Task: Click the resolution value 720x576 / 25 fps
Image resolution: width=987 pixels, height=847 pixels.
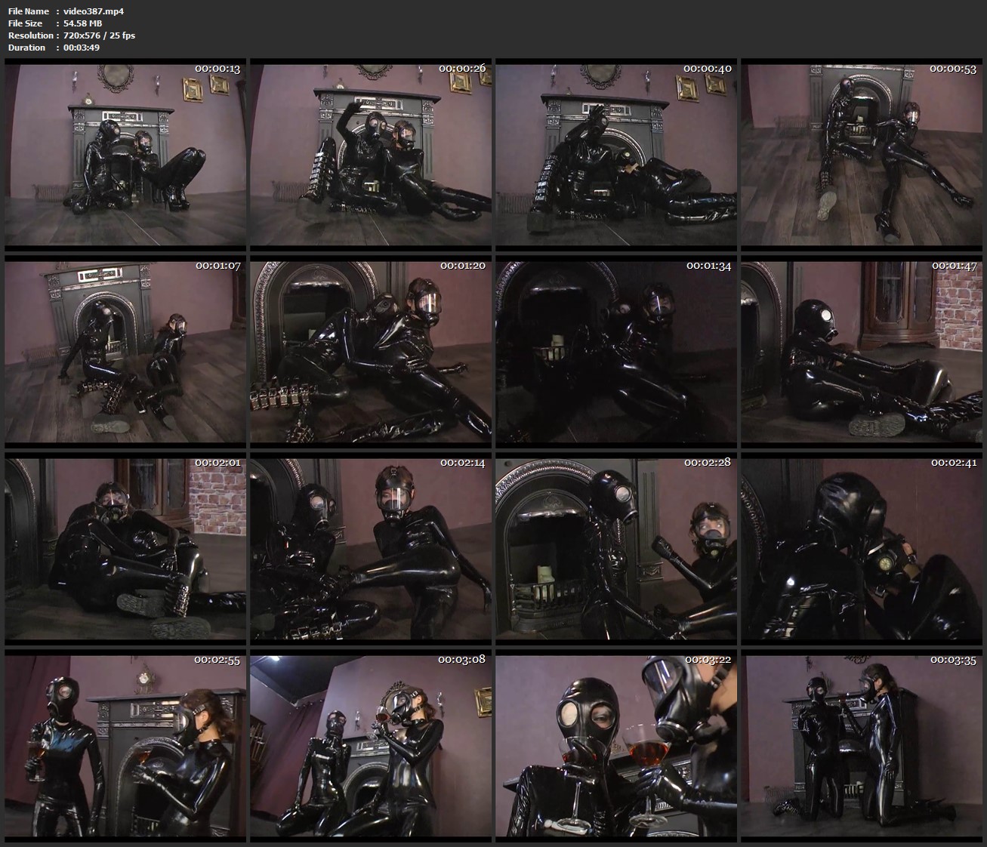Action: [100, 35]
